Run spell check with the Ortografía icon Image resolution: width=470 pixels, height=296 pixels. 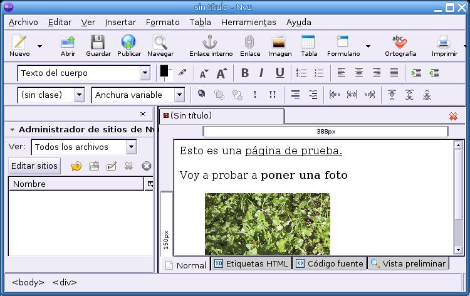400,42
